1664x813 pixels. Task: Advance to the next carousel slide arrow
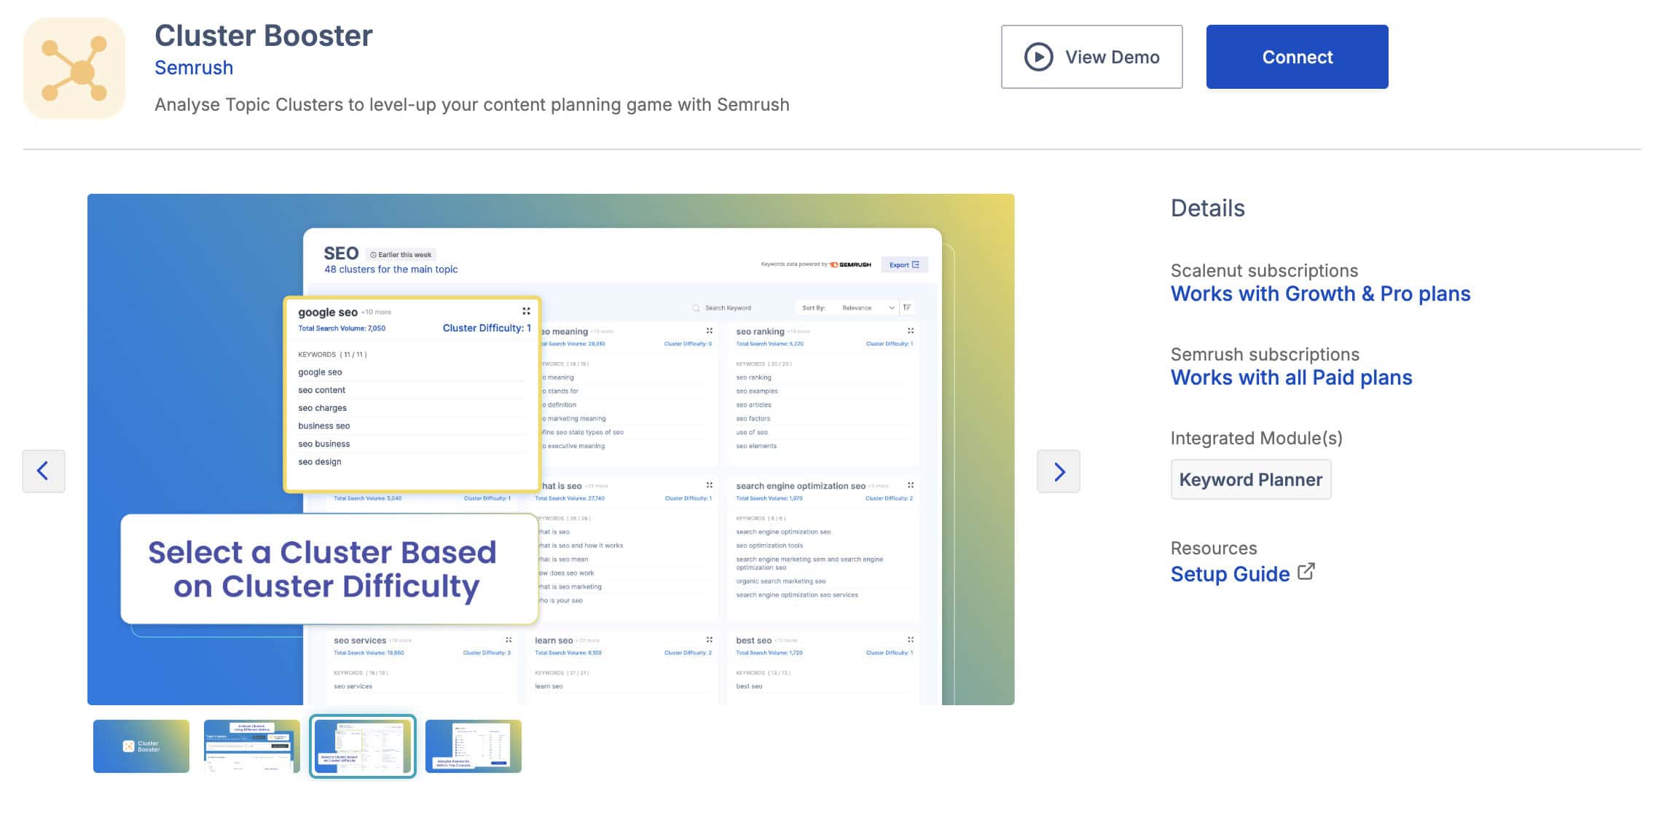[1059, 471]
